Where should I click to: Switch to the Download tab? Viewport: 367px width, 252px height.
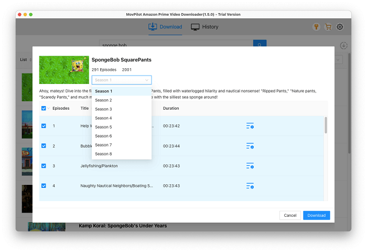tap(165, 27)
